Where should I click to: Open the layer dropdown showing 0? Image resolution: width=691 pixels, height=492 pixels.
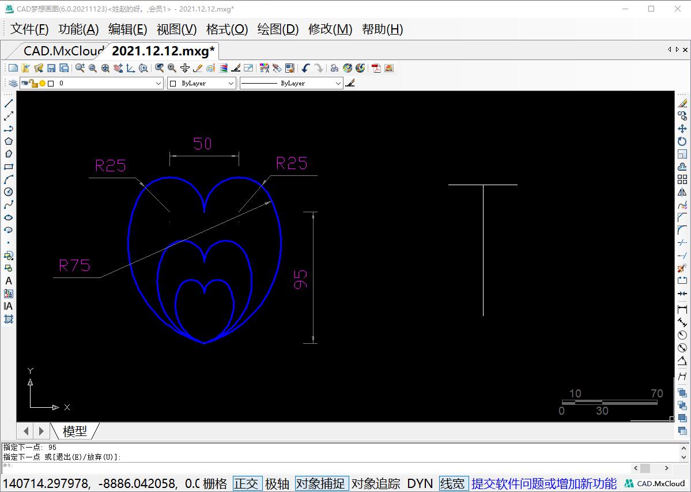pos(92,84)
